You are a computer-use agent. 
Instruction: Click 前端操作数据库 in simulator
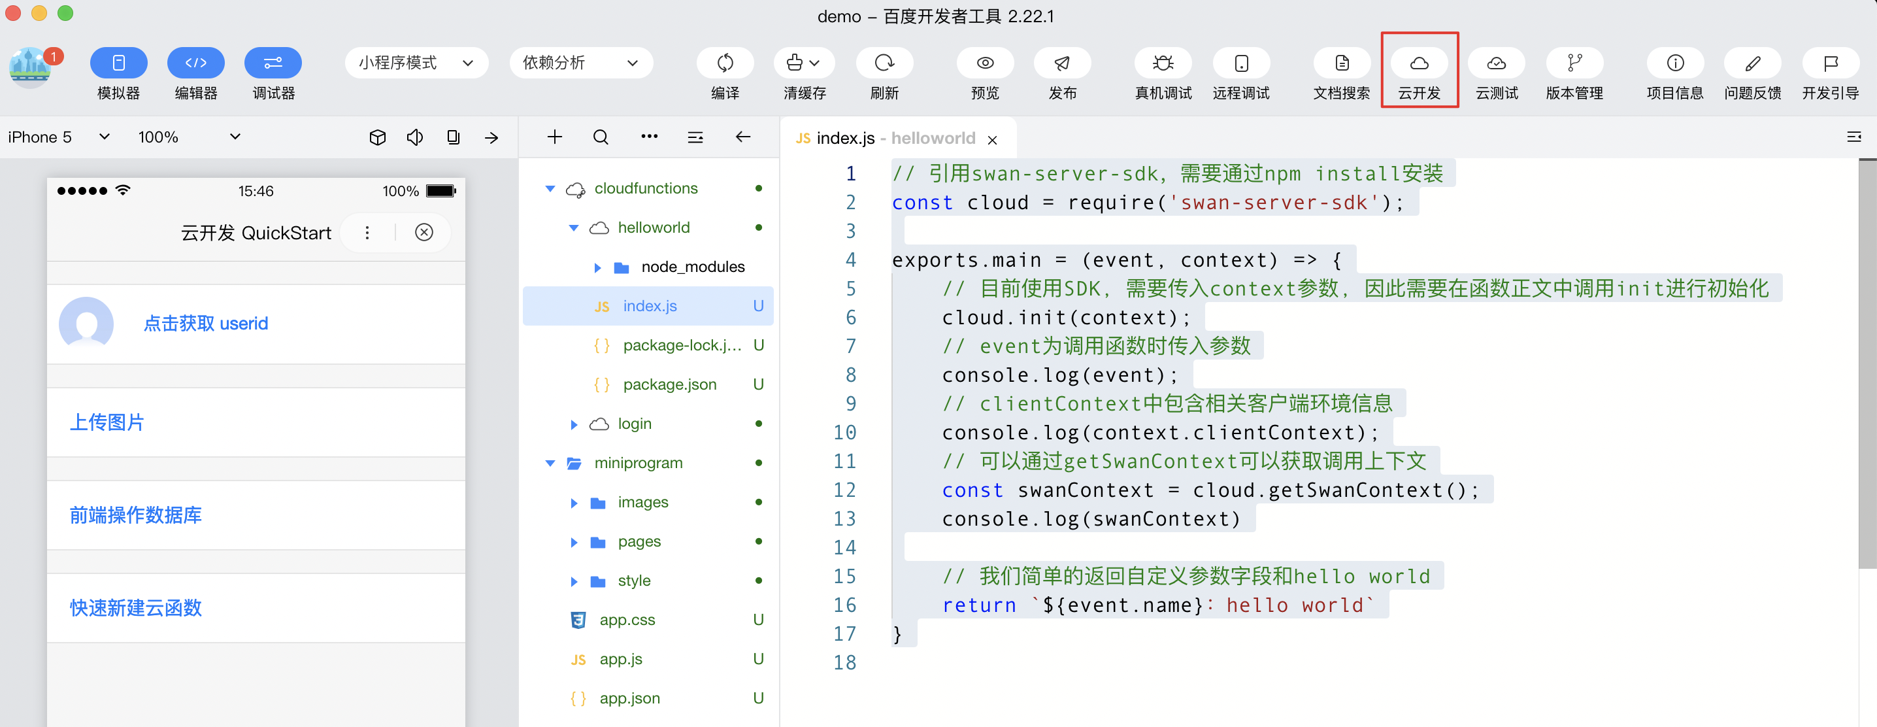click(x=135, y=515)
